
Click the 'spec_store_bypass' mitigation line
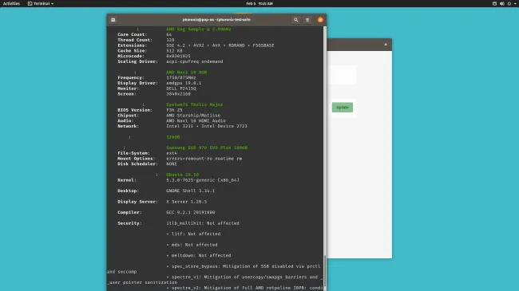coord(244,266)
